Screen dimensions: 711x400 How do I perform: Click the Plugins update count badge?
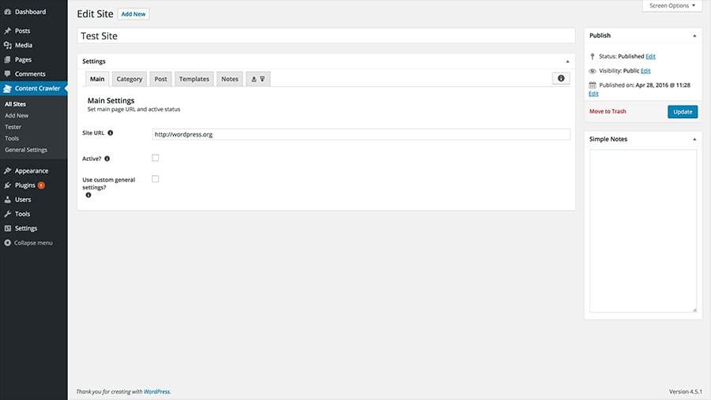coord(41,185)
